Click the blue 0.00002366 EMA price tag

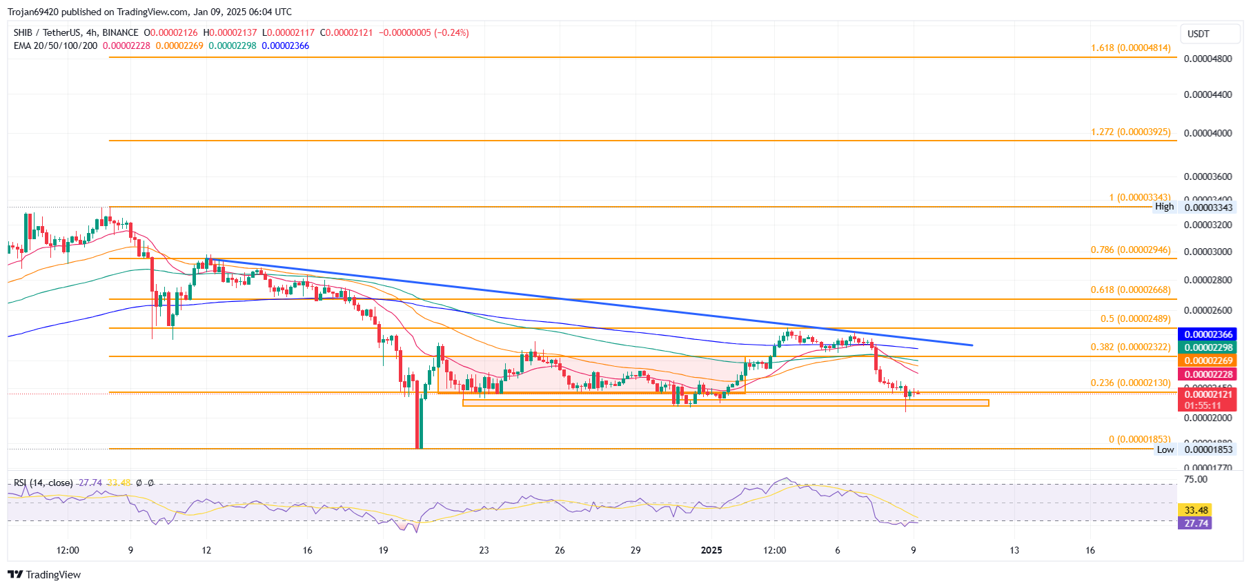(x=1208, y=334)
